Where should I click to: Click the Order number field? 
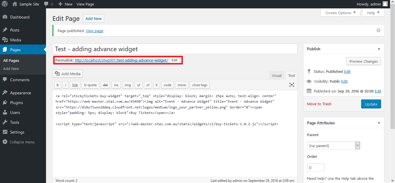316,167
